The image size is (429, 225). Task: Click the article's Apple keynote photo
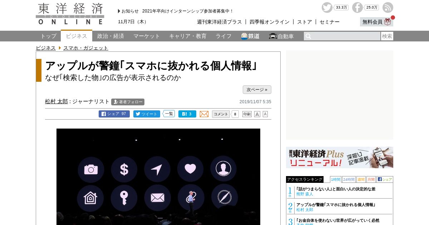158,177
